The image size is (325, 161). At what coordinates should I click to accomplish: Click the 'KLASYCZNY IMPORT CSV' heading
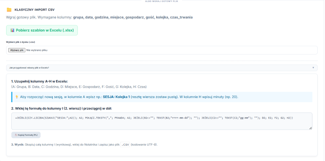tap(35, 10)
